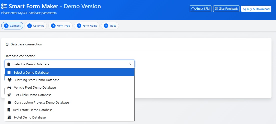Click the Smart Form Maker title text
Image resolution: width=276 pixels, height=124 pixels.
tap(34, 6)
